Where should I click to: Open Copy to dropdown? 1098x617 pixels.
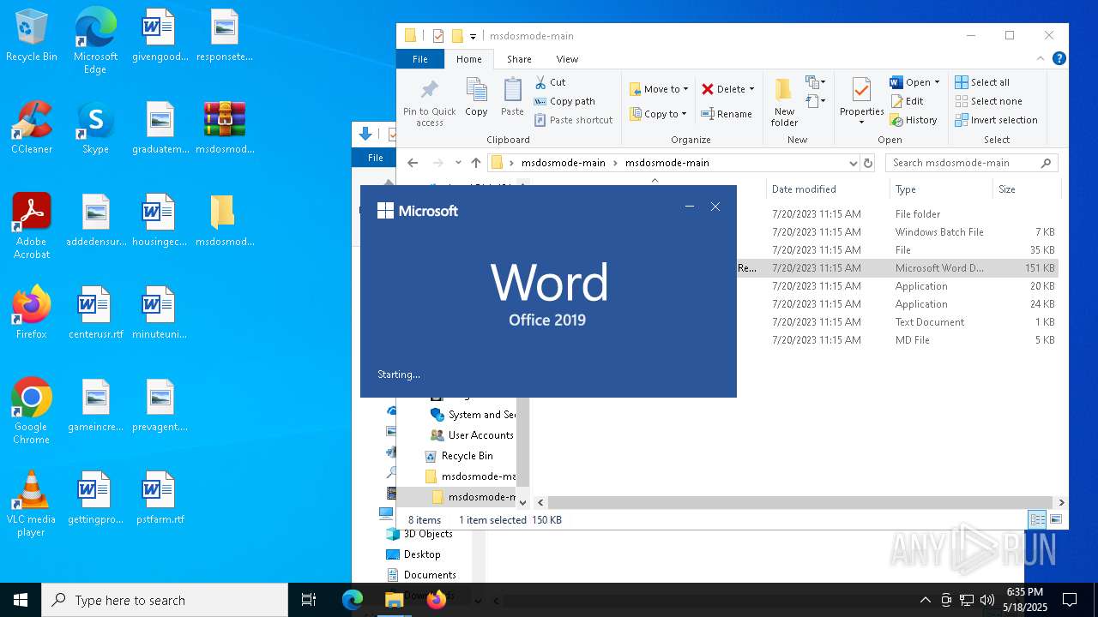coord(658,114)
